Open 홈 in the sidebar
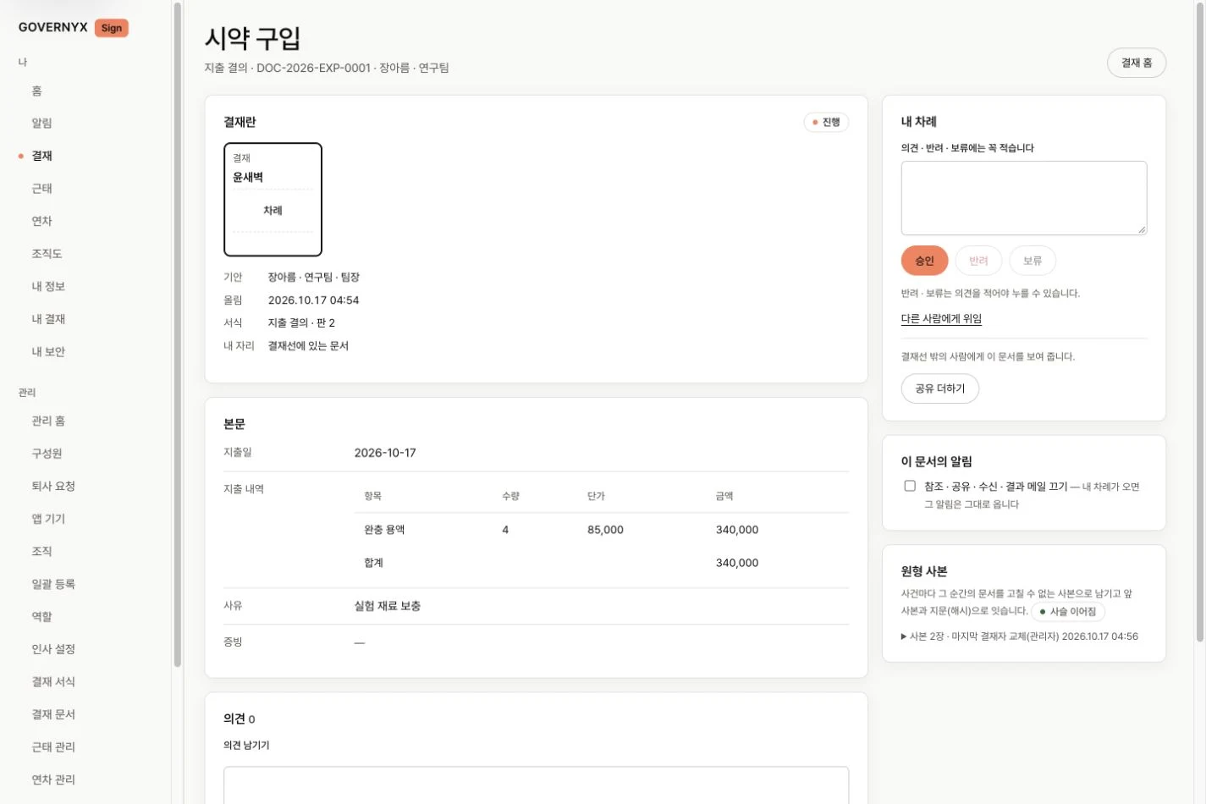Viewport: 1206px width, 804px height. (36, 91)
